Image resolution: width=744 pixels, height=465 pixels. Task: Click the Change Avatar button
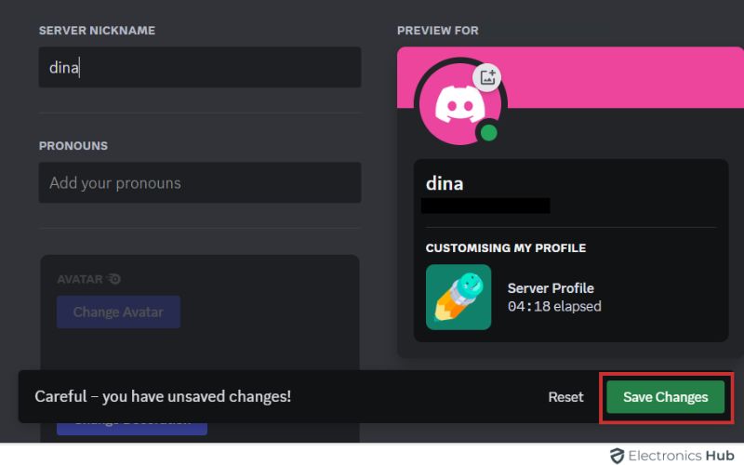[118, 312]
